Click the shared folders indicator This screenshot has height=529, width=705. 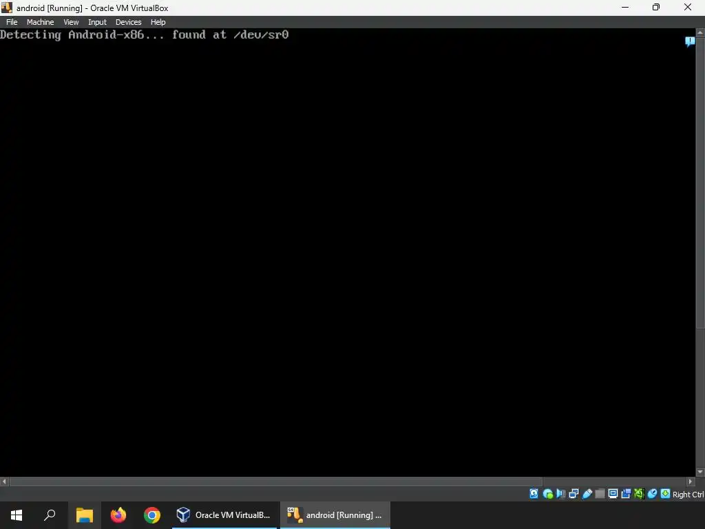click(x=600, y=494)
